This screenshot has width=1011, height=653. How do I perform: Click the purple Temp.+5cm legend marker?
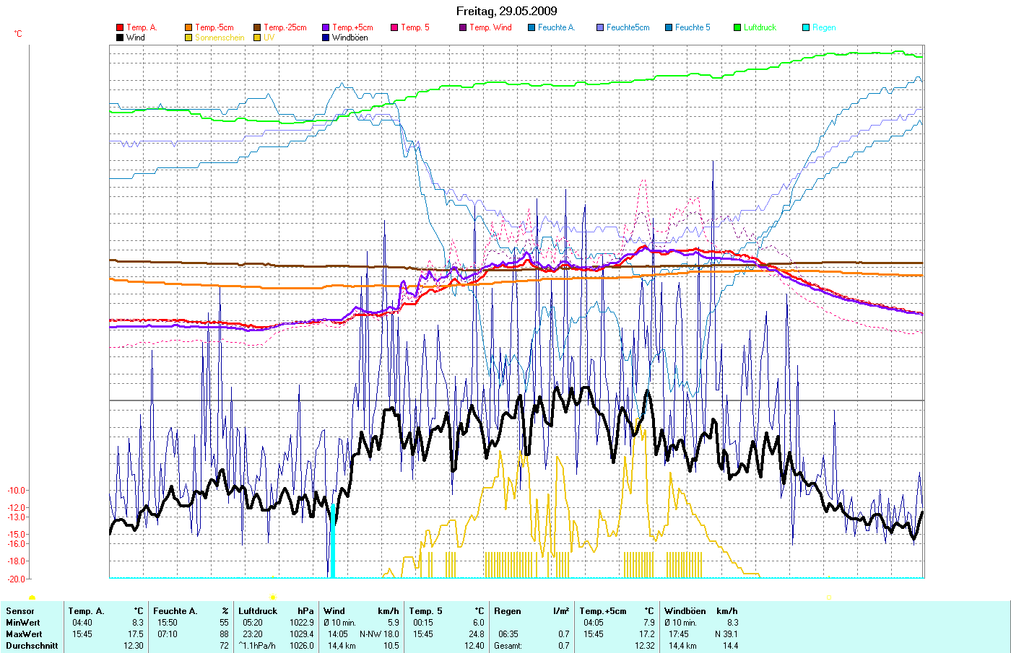(326, 28)
